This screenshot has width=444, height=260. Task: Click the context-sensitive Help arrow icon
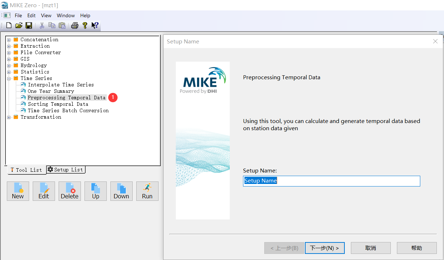point(94,25)
